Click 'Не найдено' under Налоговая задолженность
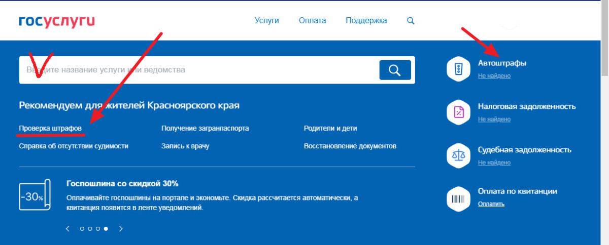The image size is (609, 245). pyautogui.click(x=494, y=119)
